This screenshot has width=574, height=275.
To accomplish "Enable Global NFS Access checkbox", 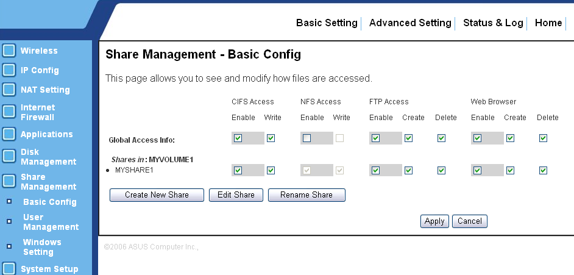I will [306, 138].
